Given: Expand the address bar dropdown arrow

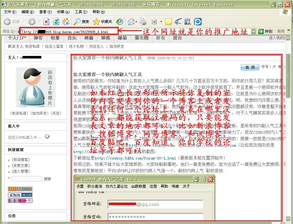Looking at the screenshot, I should (x=253, y=31).
